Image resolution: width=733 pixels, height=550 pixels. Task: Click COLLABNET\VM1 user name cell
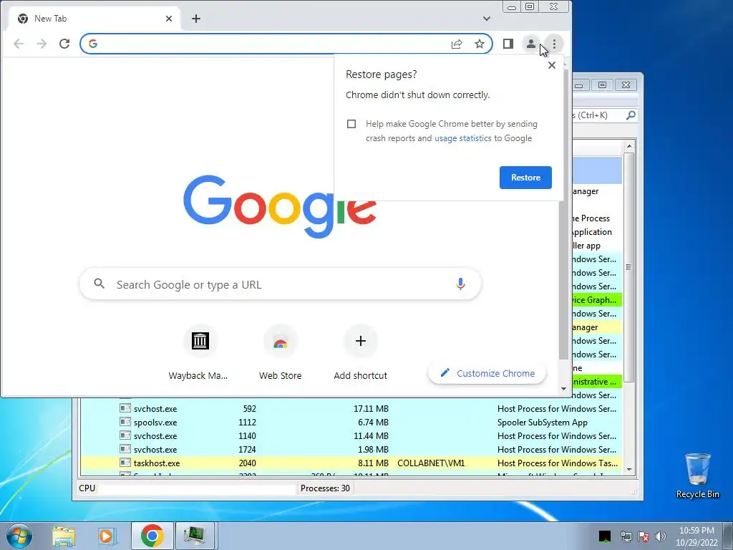click(x=431, y=463)
